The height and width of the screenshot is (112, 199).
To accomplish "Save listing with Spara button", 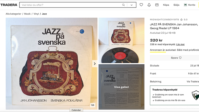I will (x=176, y=58).
